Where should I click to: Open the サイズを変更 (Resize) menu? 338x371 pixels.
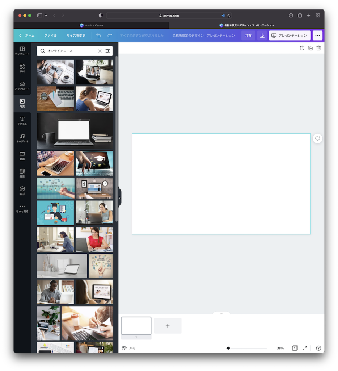click(x=76, y=36)
